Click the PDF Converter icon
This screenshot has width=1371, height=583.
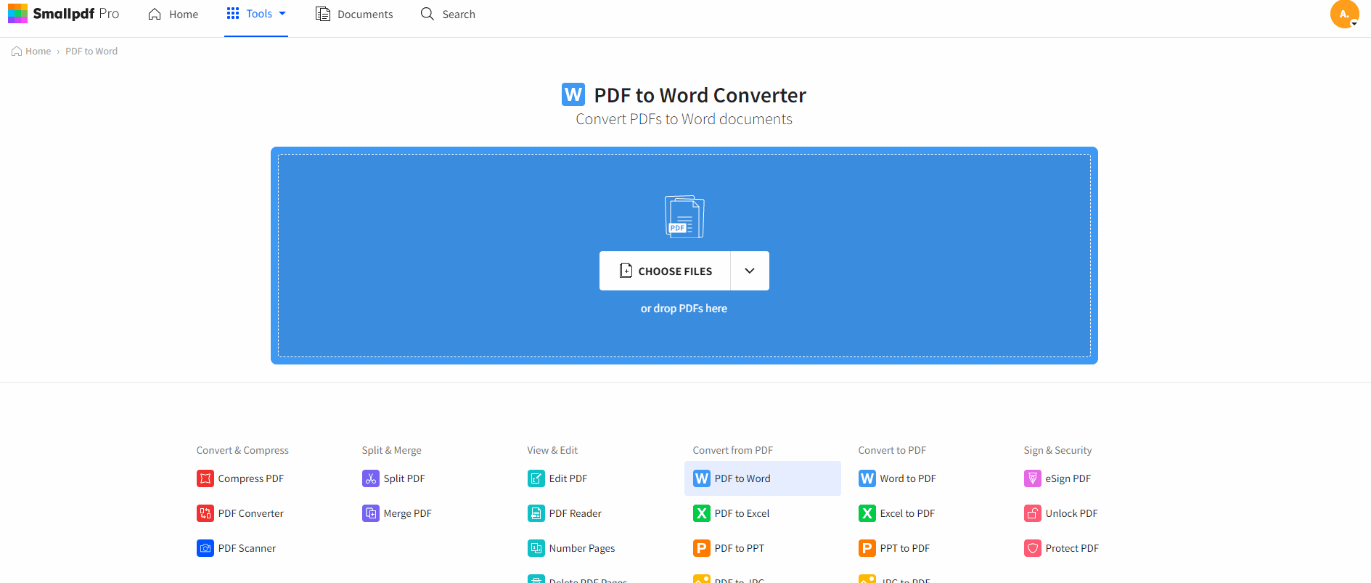click(x=205, y=513)
